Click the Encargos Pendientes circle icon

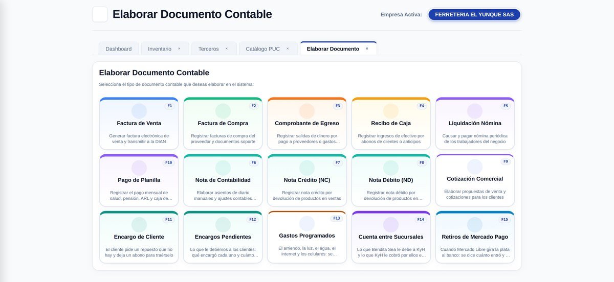(223, 224)
